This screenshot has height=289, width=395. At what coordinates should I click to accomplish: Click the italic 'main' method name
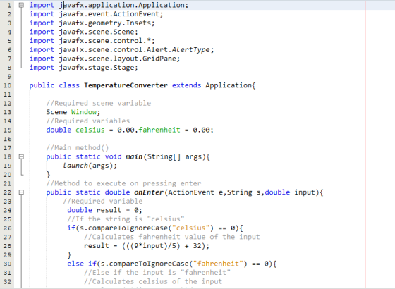tap(134, 156)
